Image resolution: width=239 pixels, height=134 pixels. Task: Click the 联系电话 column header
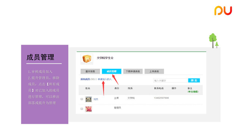tap(159, 88)
